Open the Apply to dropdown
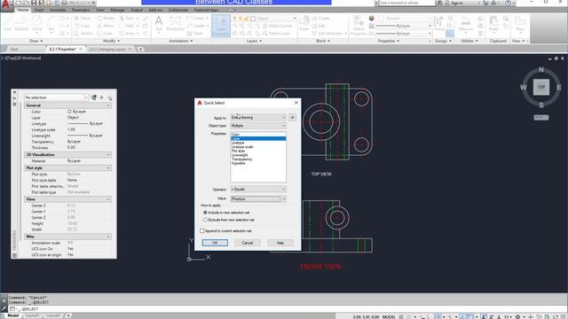This screenshot has height=319, width=568. click(x=258, y=118)
